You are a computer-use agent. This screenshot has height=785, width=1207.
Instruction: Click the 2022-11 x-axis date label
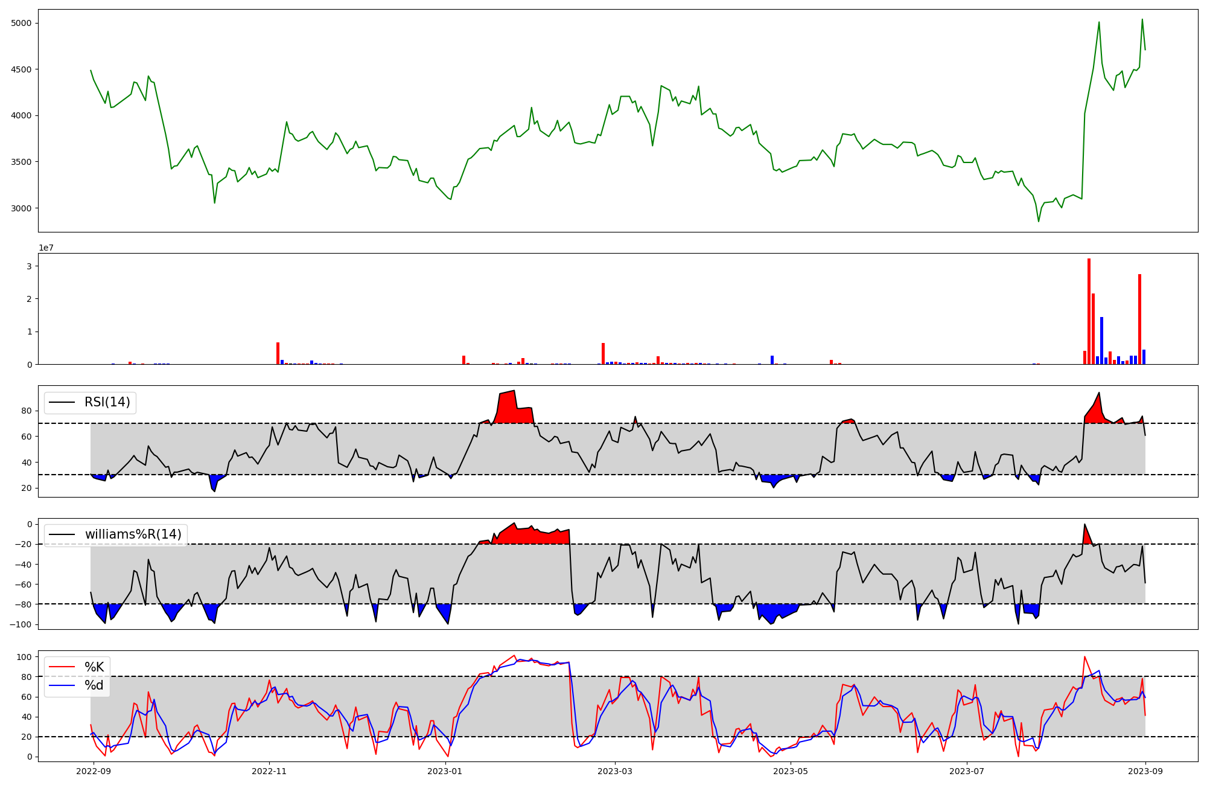click(269, 771)
